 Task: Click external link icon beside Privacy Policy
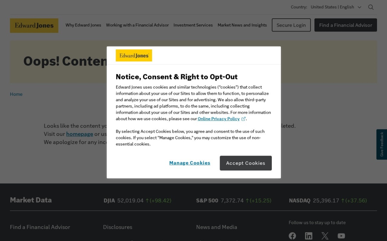click(x=243, y=119)
